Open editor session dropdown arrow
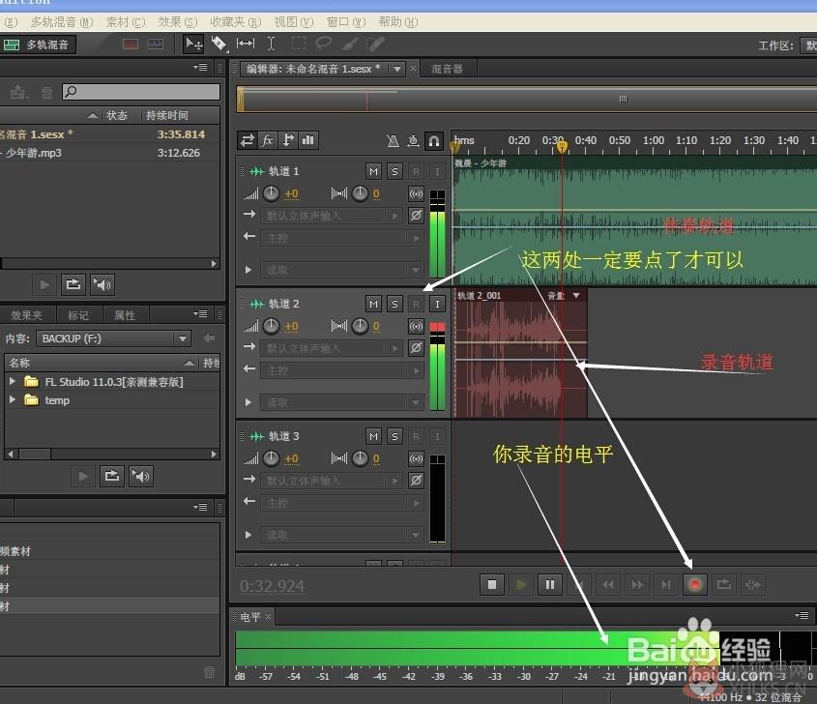Screen dimensions: 817x704 click(397, 69)
